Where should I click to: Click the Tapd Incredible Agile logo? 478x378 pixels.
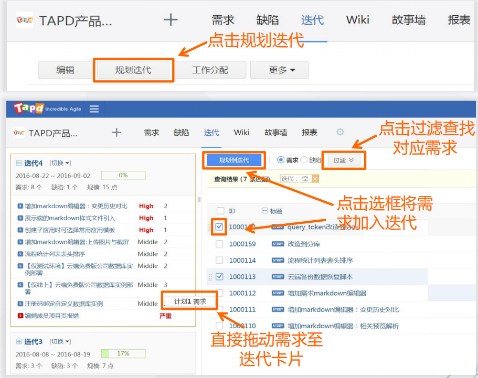coord(47,108)
